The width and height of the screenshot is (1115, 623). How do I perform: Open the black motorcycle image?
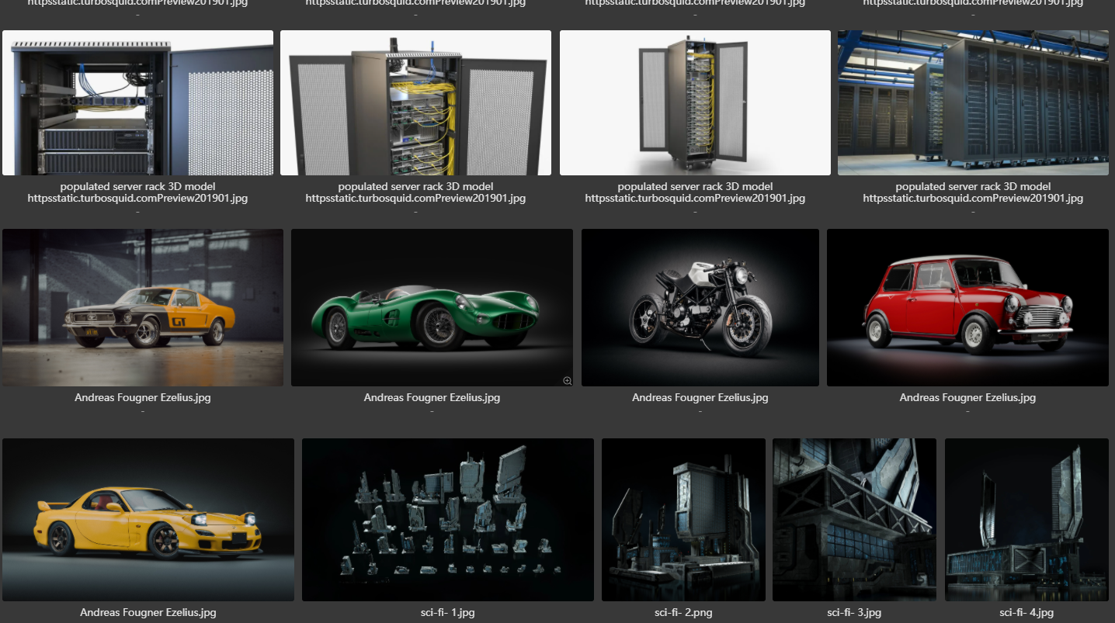click(700, 307)
